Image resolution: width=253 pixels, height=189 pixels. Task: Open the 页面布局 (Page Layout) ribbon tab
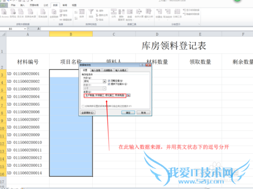pos(34,5)
